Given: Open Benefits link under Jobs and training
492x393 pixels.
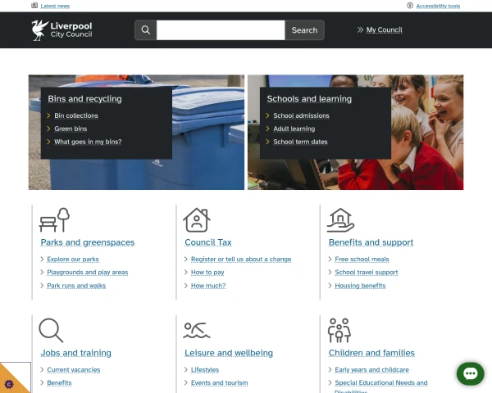Looking at the screenshot, I should (59, 382).
